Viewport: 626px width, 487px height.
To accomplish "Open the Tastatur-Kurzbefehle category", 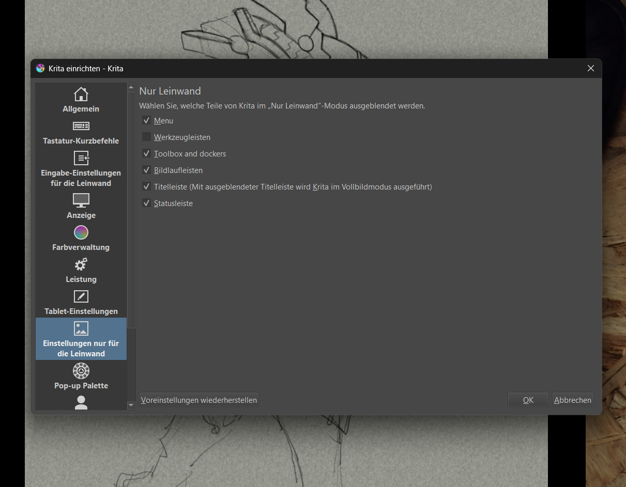I will click(81, 141).
